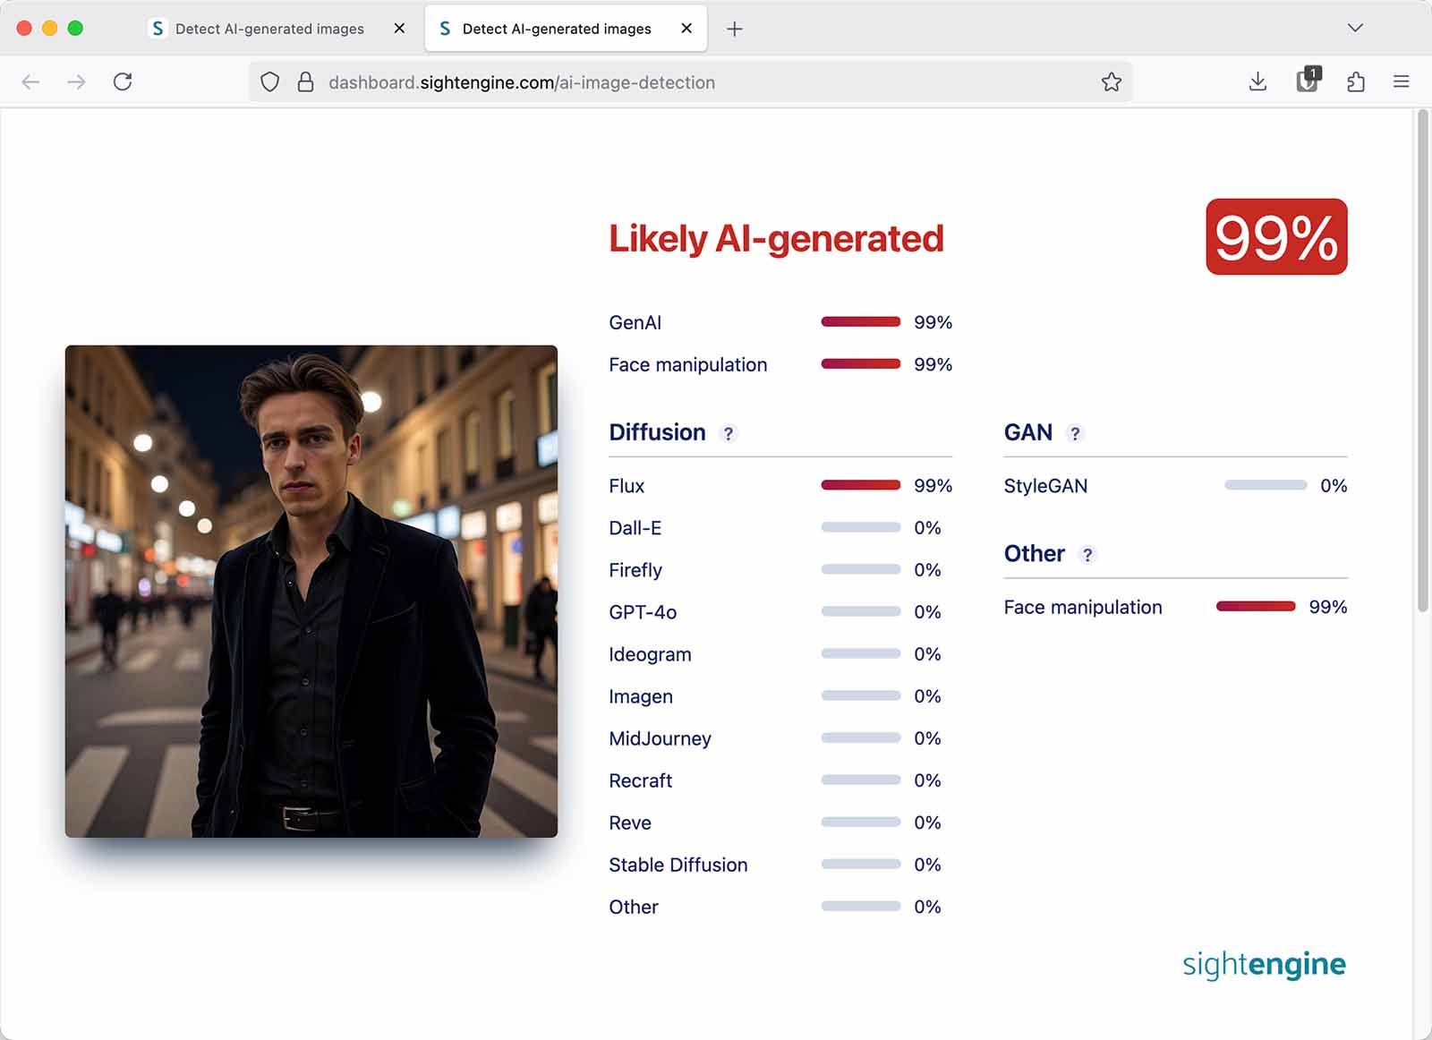Open the browser hamburger menu
The image size is (1432, 1040).
pyautogui.click(x=1402, y=82)
